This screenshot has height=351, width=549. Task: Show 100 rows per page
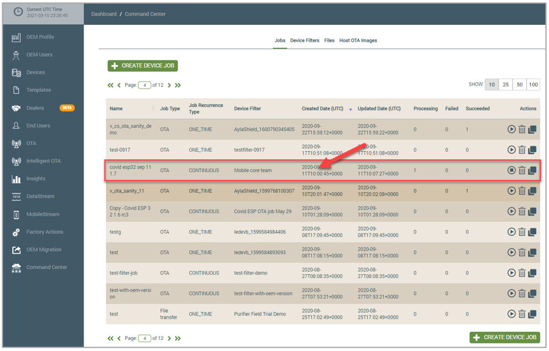pos(533,85)
